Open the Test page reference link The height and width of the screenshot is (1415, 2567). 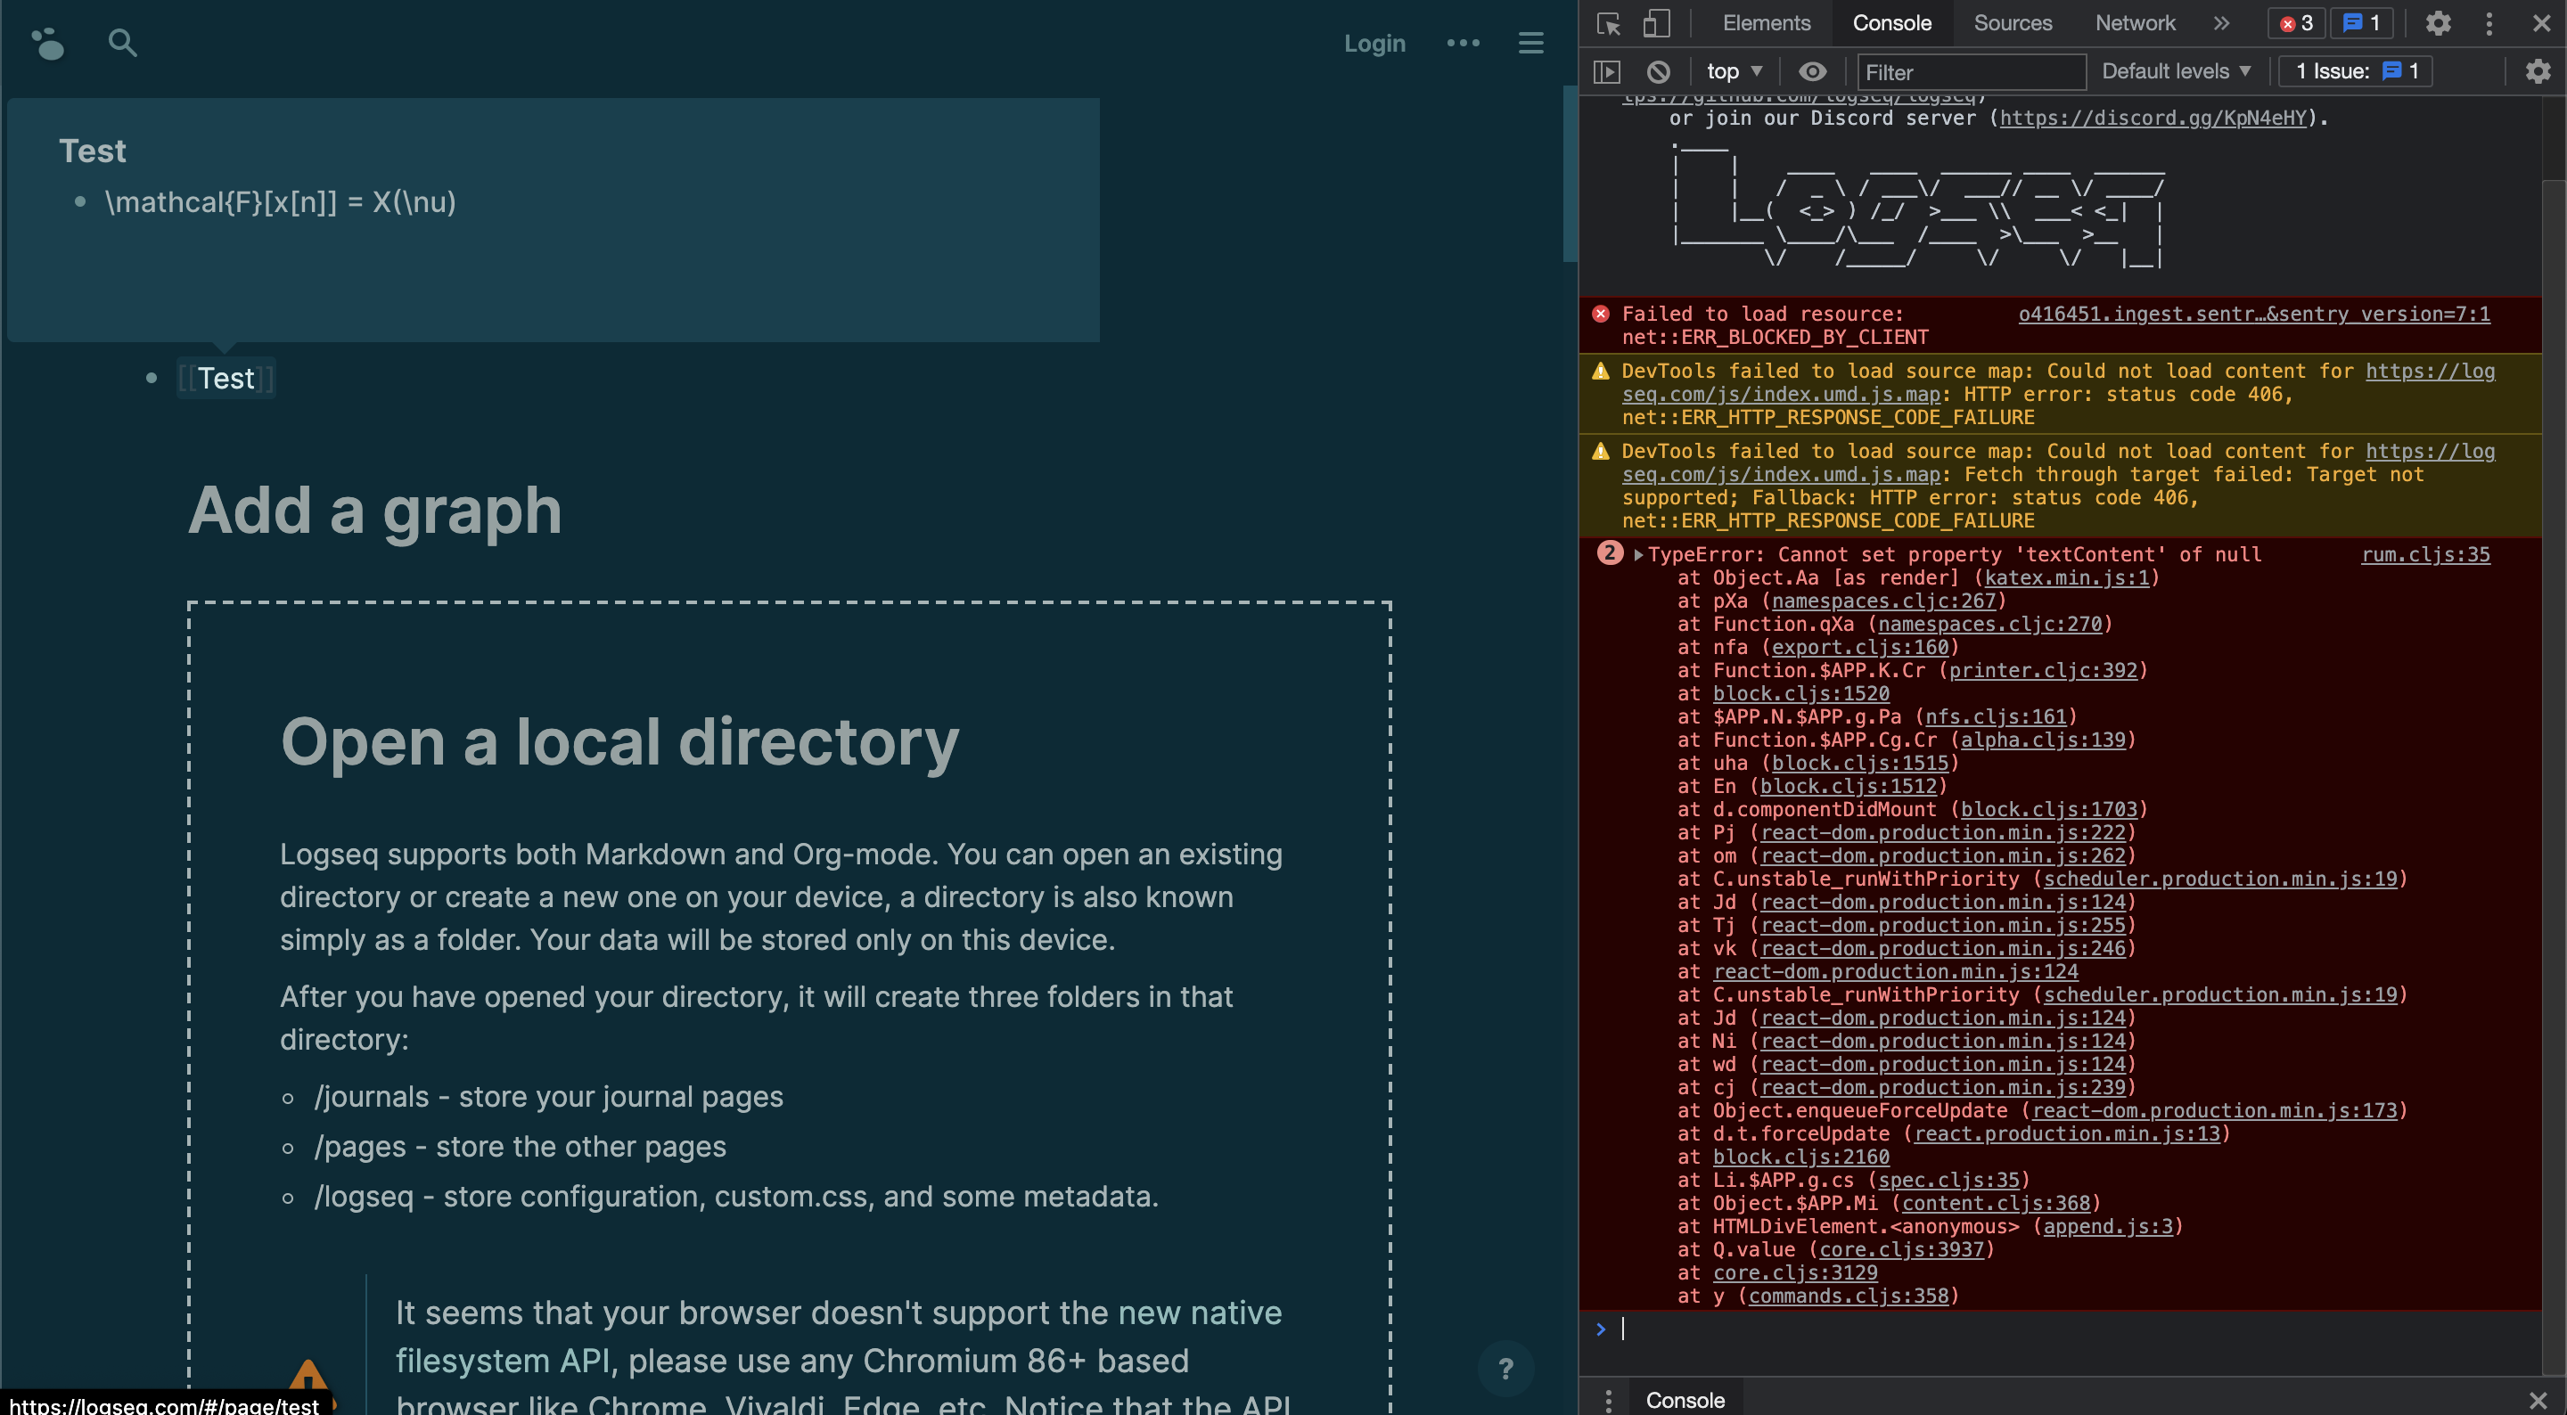pos(226,379)
